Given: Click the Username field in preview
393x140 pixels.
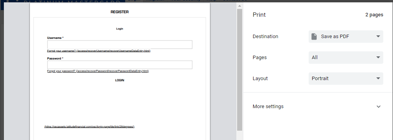Looking at the screenshot, I should click(120, 45).
